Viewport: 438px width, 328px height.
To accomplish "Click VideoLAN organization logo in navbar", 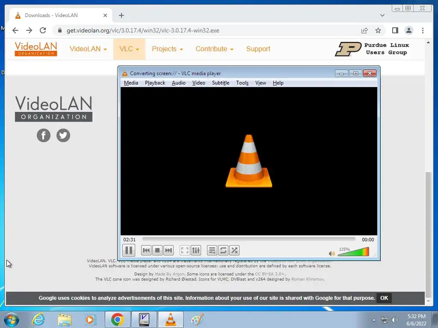I will coord(36,49).
